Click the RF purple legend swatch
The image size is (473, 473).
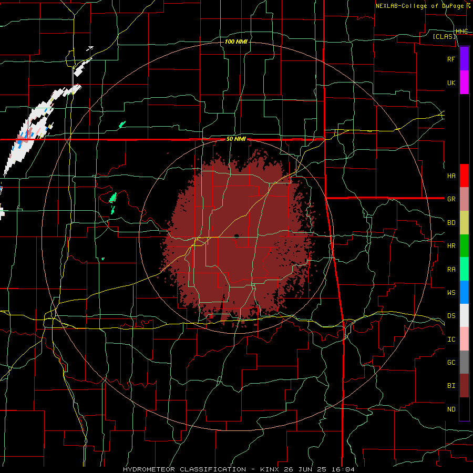point(464,59)
